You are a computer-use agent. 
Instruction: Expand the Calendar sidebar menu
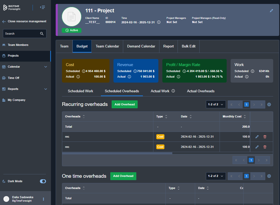tap(45, 67)
